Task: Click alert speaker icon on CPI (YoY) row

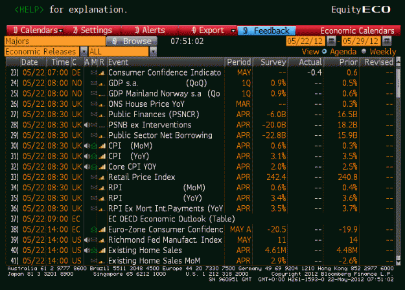Action: (87, 157)
